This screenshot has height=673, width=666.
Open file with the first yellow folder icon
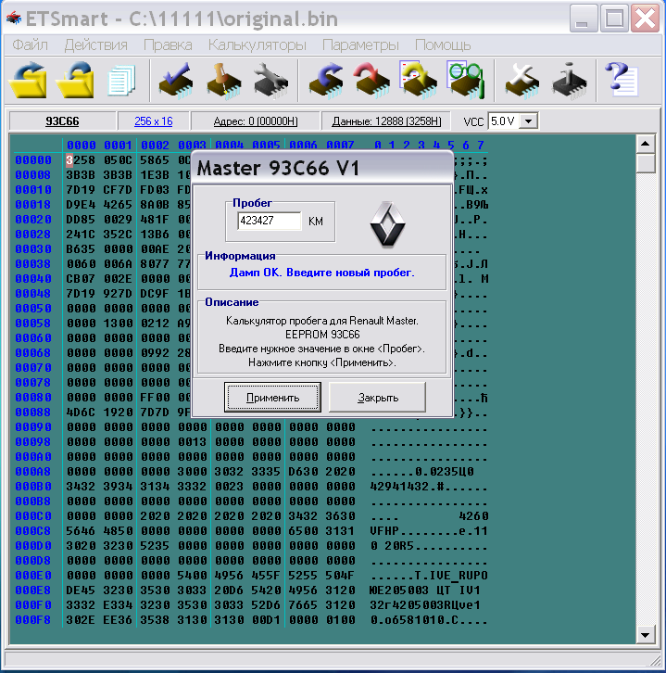coord(29,81)
